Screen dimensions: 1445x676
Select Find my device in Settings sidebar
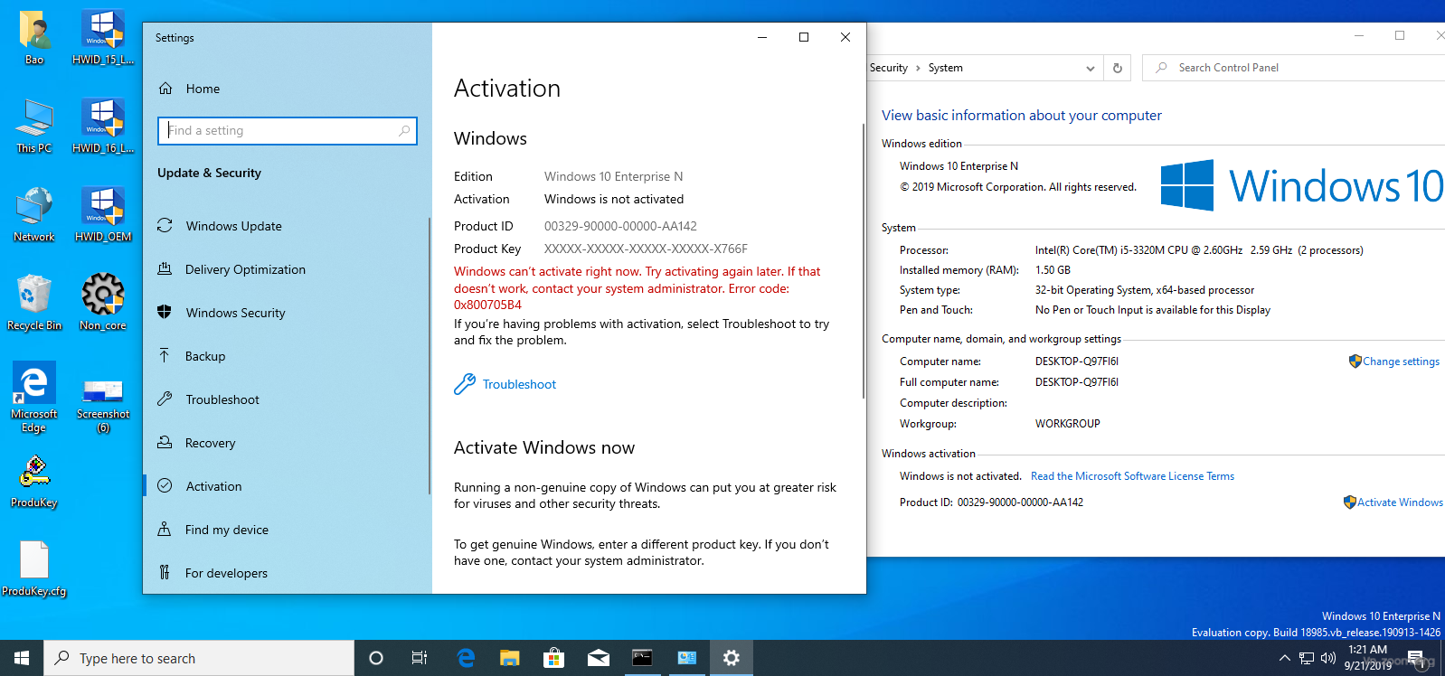point(286,530)
